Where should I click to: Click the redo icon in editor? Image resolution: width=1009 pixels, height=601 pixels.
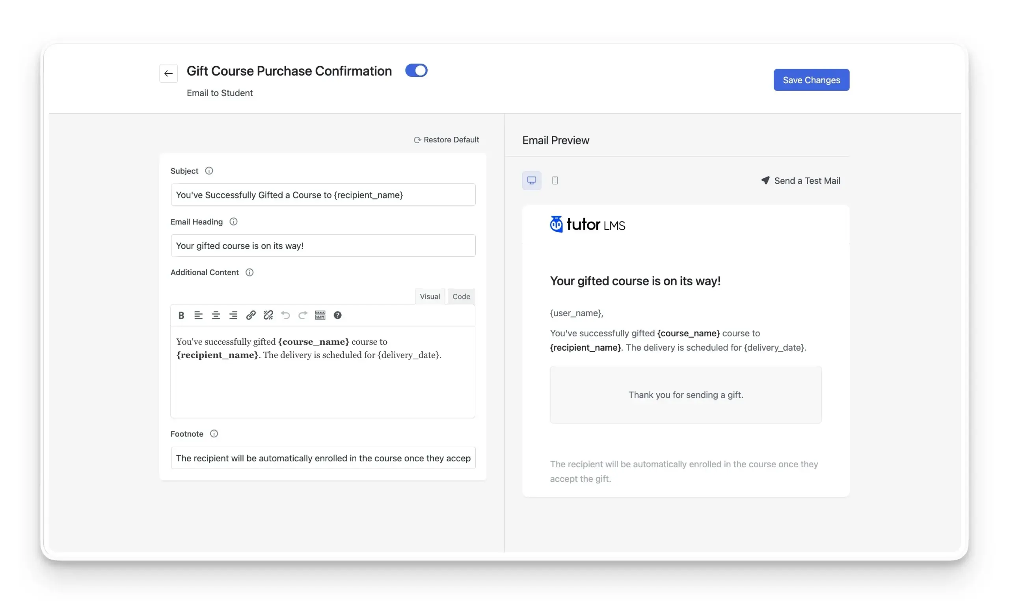(303, 315)
